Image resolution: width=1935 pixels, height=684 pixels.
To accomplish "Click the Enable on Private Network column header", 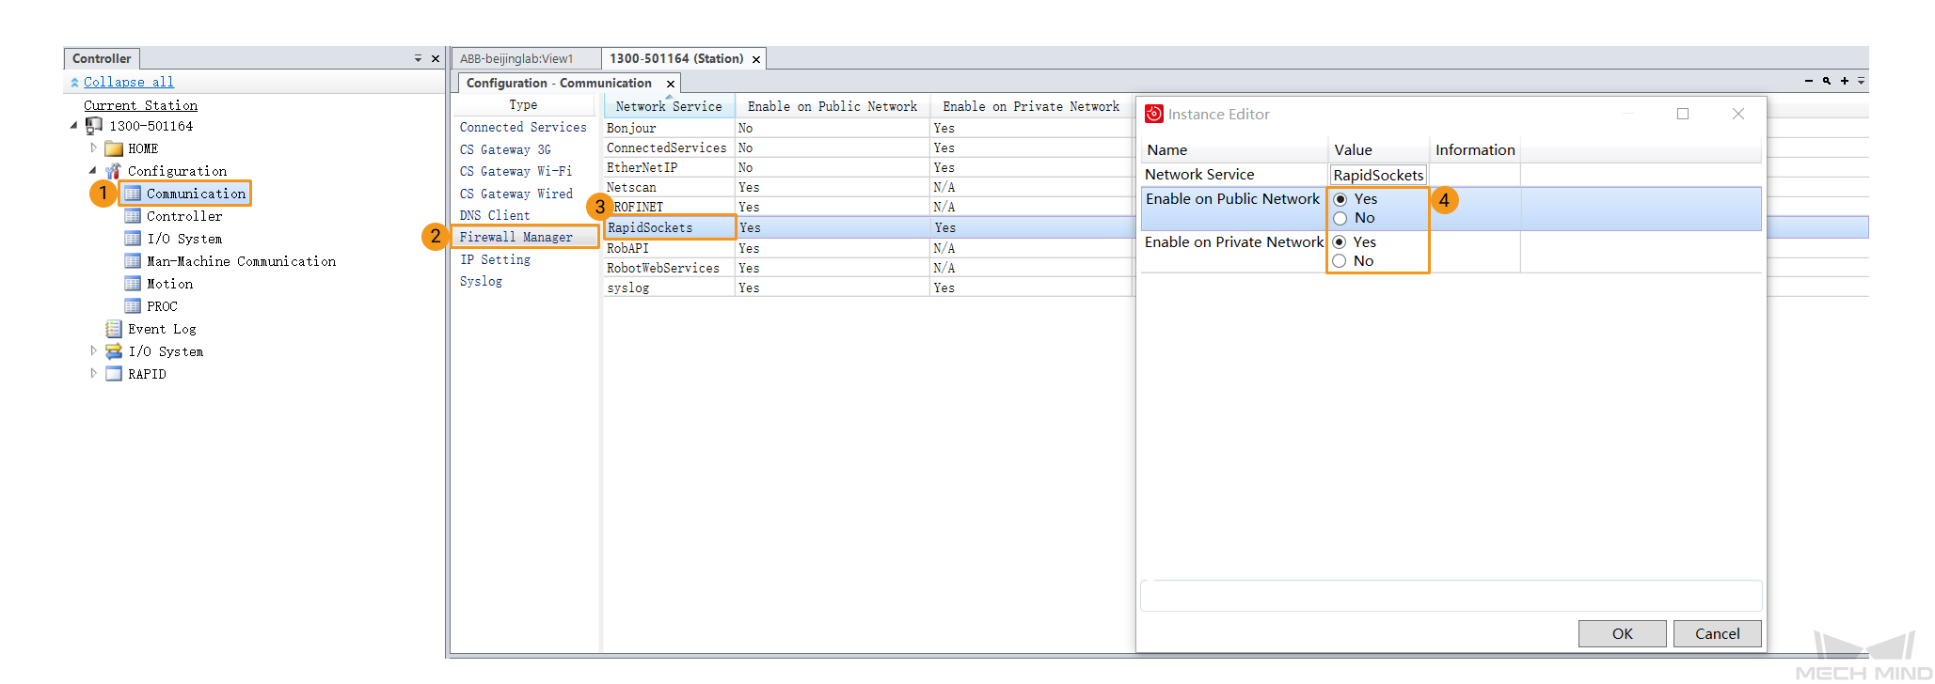I will pyautogui.click(x=1032, y=106).
